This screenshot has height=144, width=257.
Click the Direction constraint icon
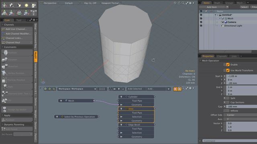click(x=4, y=66)
